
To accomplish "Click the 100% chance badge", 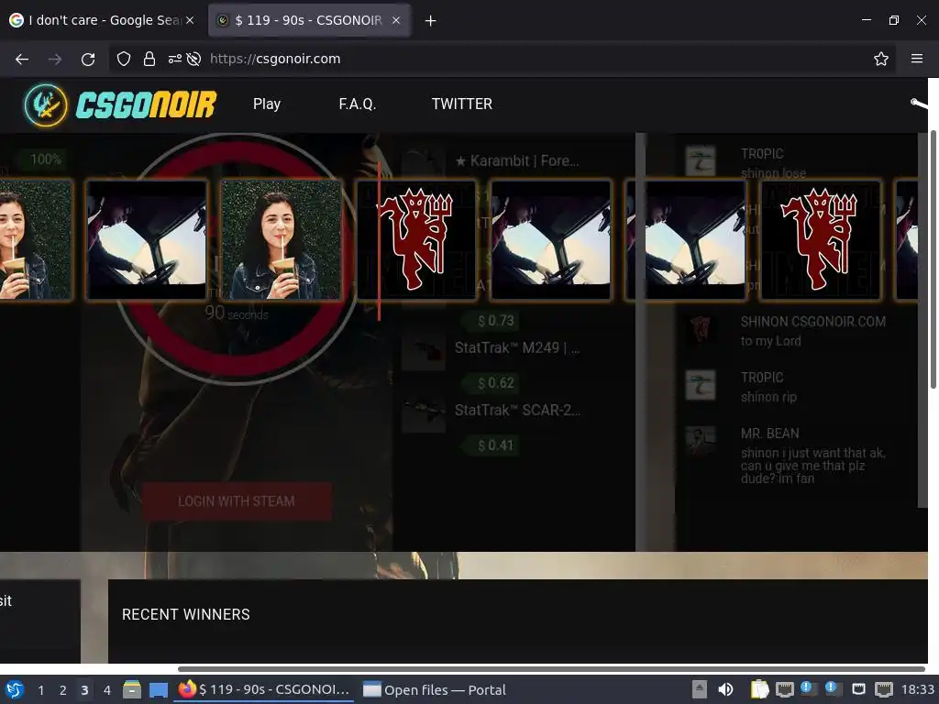I will 45,159.
